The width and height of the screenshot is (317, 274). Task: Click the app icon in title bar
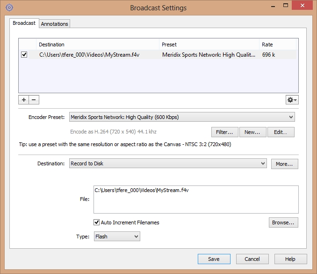point(9,7)
